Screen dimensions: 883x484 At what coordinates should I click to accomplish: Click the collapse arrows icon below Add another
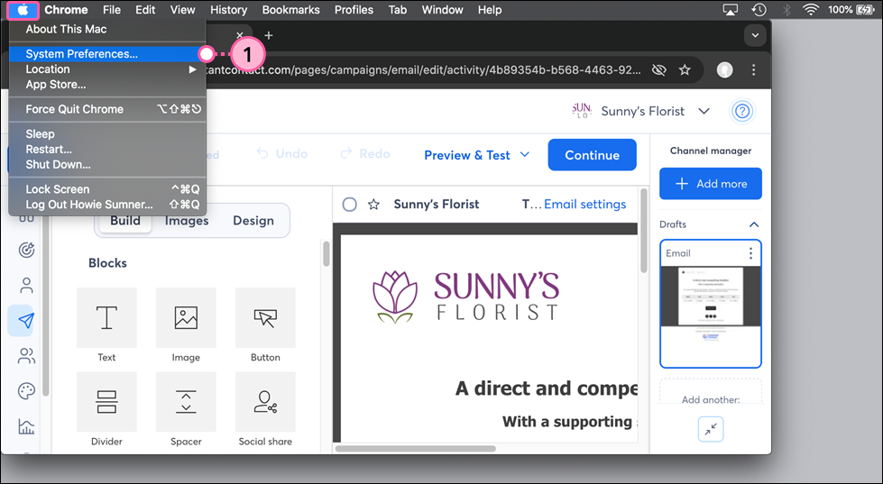pyautogui.click(x=711, y=430)
